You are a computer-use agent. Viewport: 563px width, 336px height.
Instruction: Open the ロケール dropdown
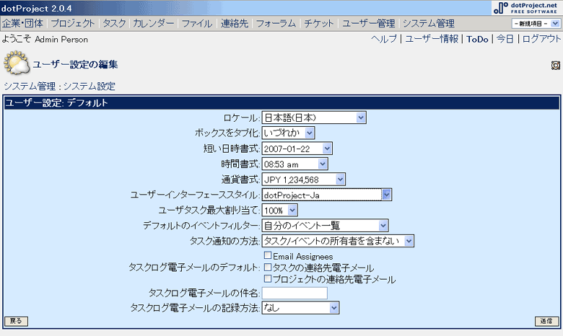coord(314,118)
